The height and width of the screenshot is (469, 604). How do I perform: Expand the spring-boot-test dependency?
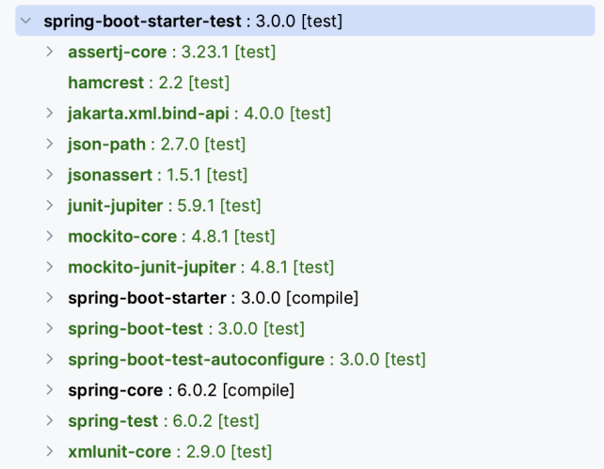pyautogui.click(x=50, y=328)
